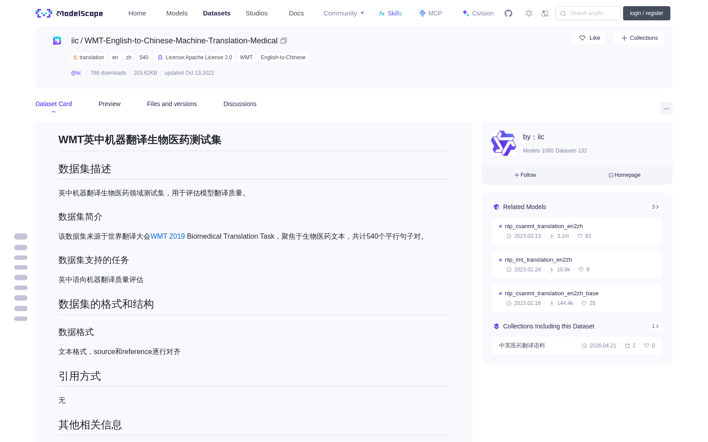Toggle the light/dark theme sun icon

coord(529,13)
